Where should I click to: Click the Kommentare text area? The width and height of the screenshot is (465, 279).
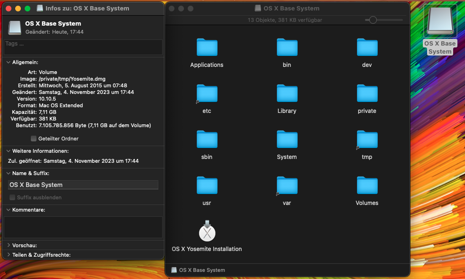pos(83,227)
